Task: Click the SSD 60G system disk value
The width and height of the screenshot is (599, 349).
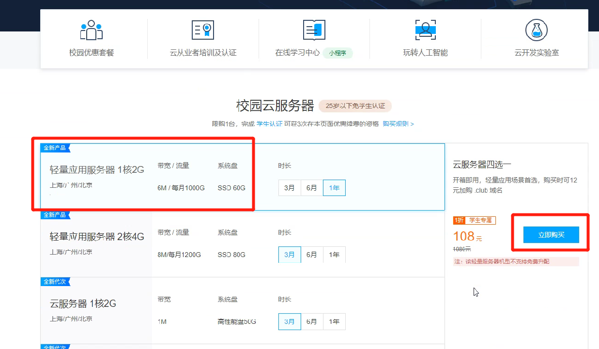Action: [x=231, y=188]
